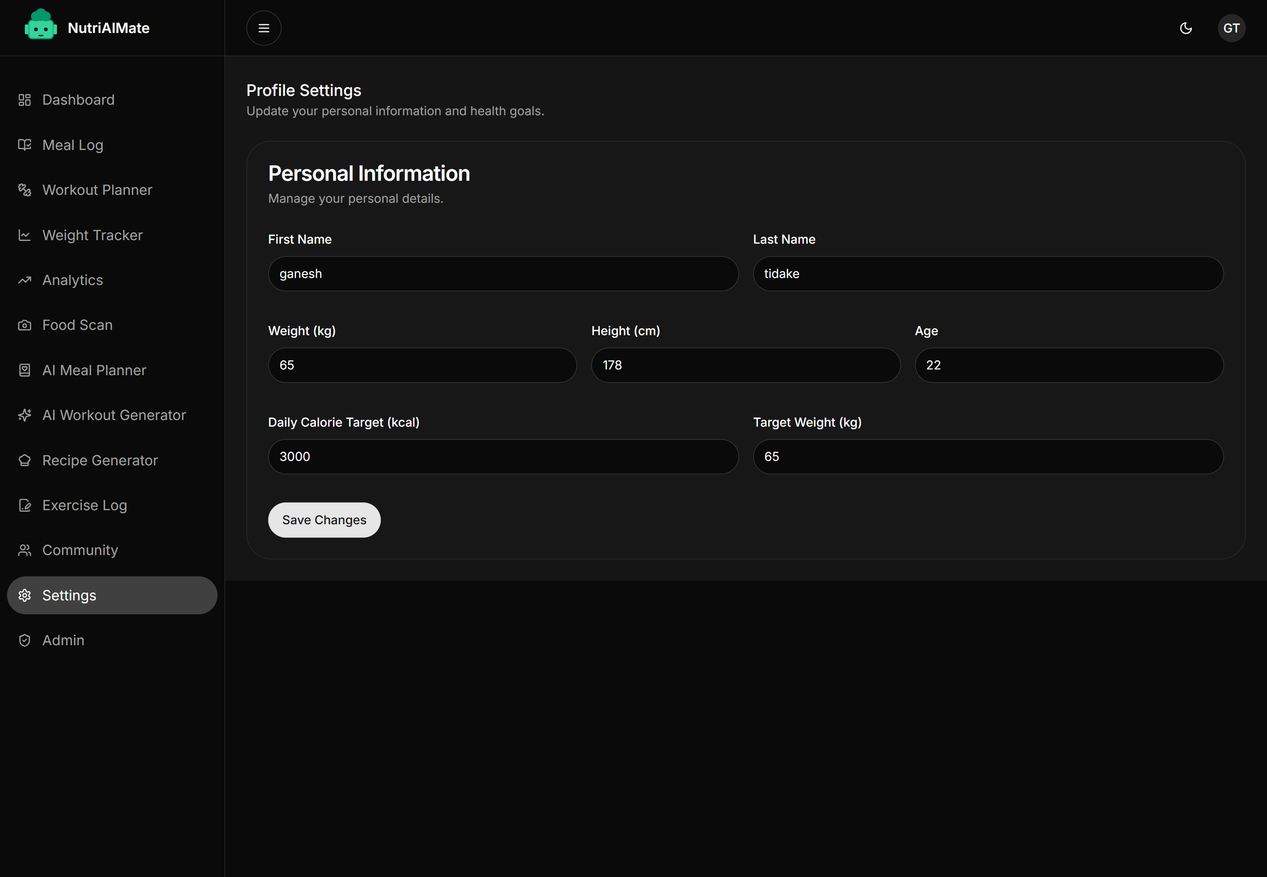The height and width of the screenshot is (877, 1267).
Task: Navigate to the Community page
Action: [80, 551]
